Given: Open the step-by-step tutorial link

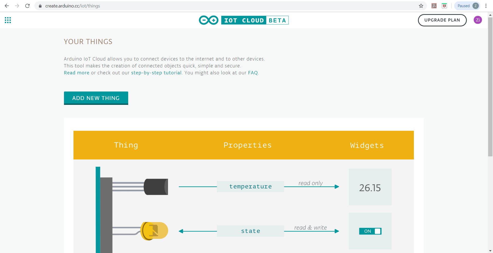Looking at the screenshot, I should click(156, 73).
